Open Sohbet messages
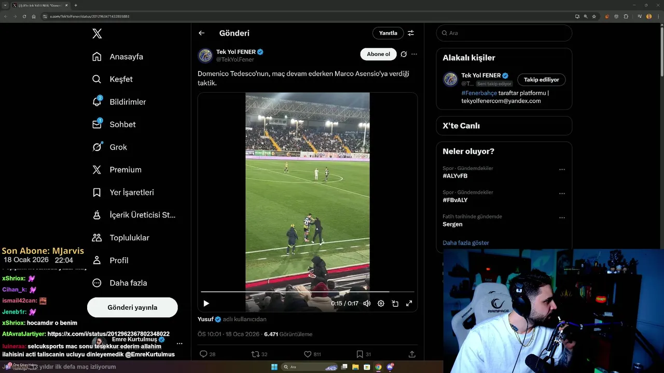The width and height of the screenshot is (664, 373). pos(114,124)
